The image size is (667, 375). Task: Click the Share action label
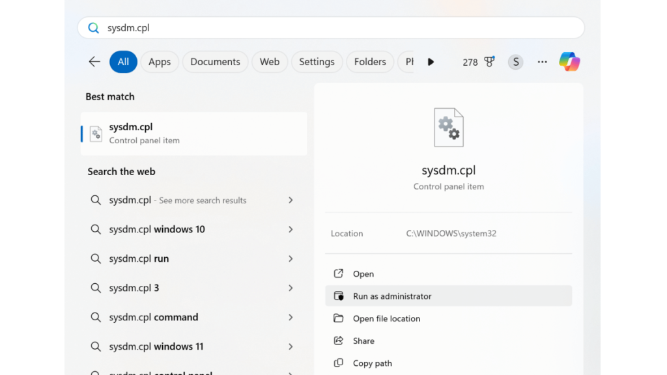coord(363,340)
